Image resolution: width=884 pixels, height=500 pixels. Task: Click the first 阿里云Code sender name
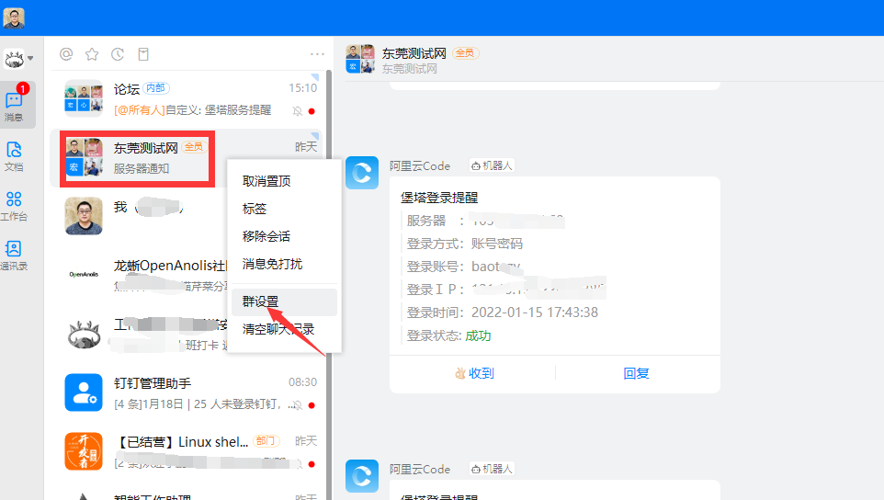(420, 166)
